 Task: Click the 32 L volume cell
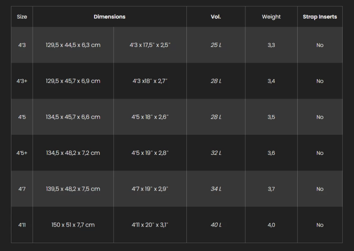[216, 153]
